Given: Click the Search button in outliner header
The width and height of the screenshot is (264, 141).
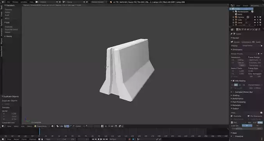Looking at the screenshot, I should [245, 5].
